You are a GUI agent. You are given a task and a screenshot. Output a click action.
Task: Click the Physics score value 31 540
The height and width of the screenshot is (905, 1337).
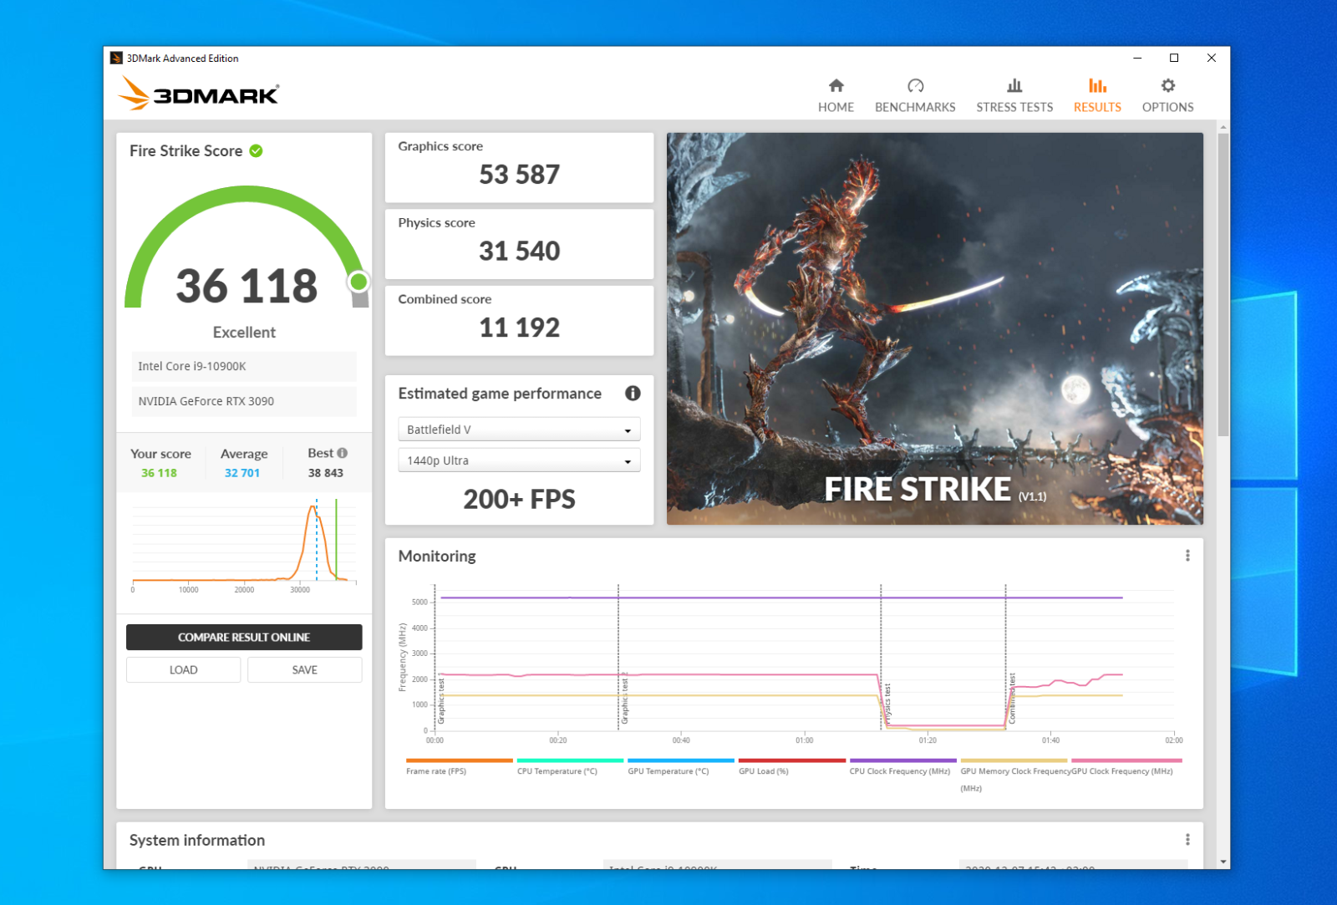click(x=519, y=251)
